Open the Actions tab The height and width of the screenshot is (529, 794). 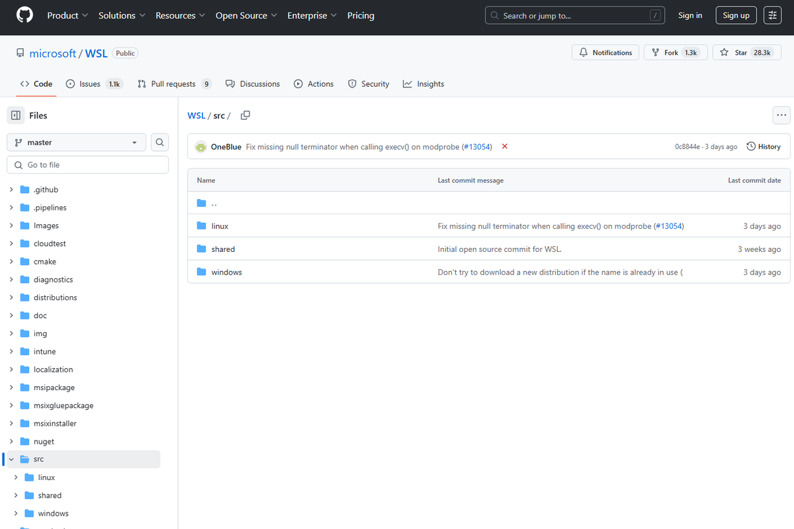314,83
